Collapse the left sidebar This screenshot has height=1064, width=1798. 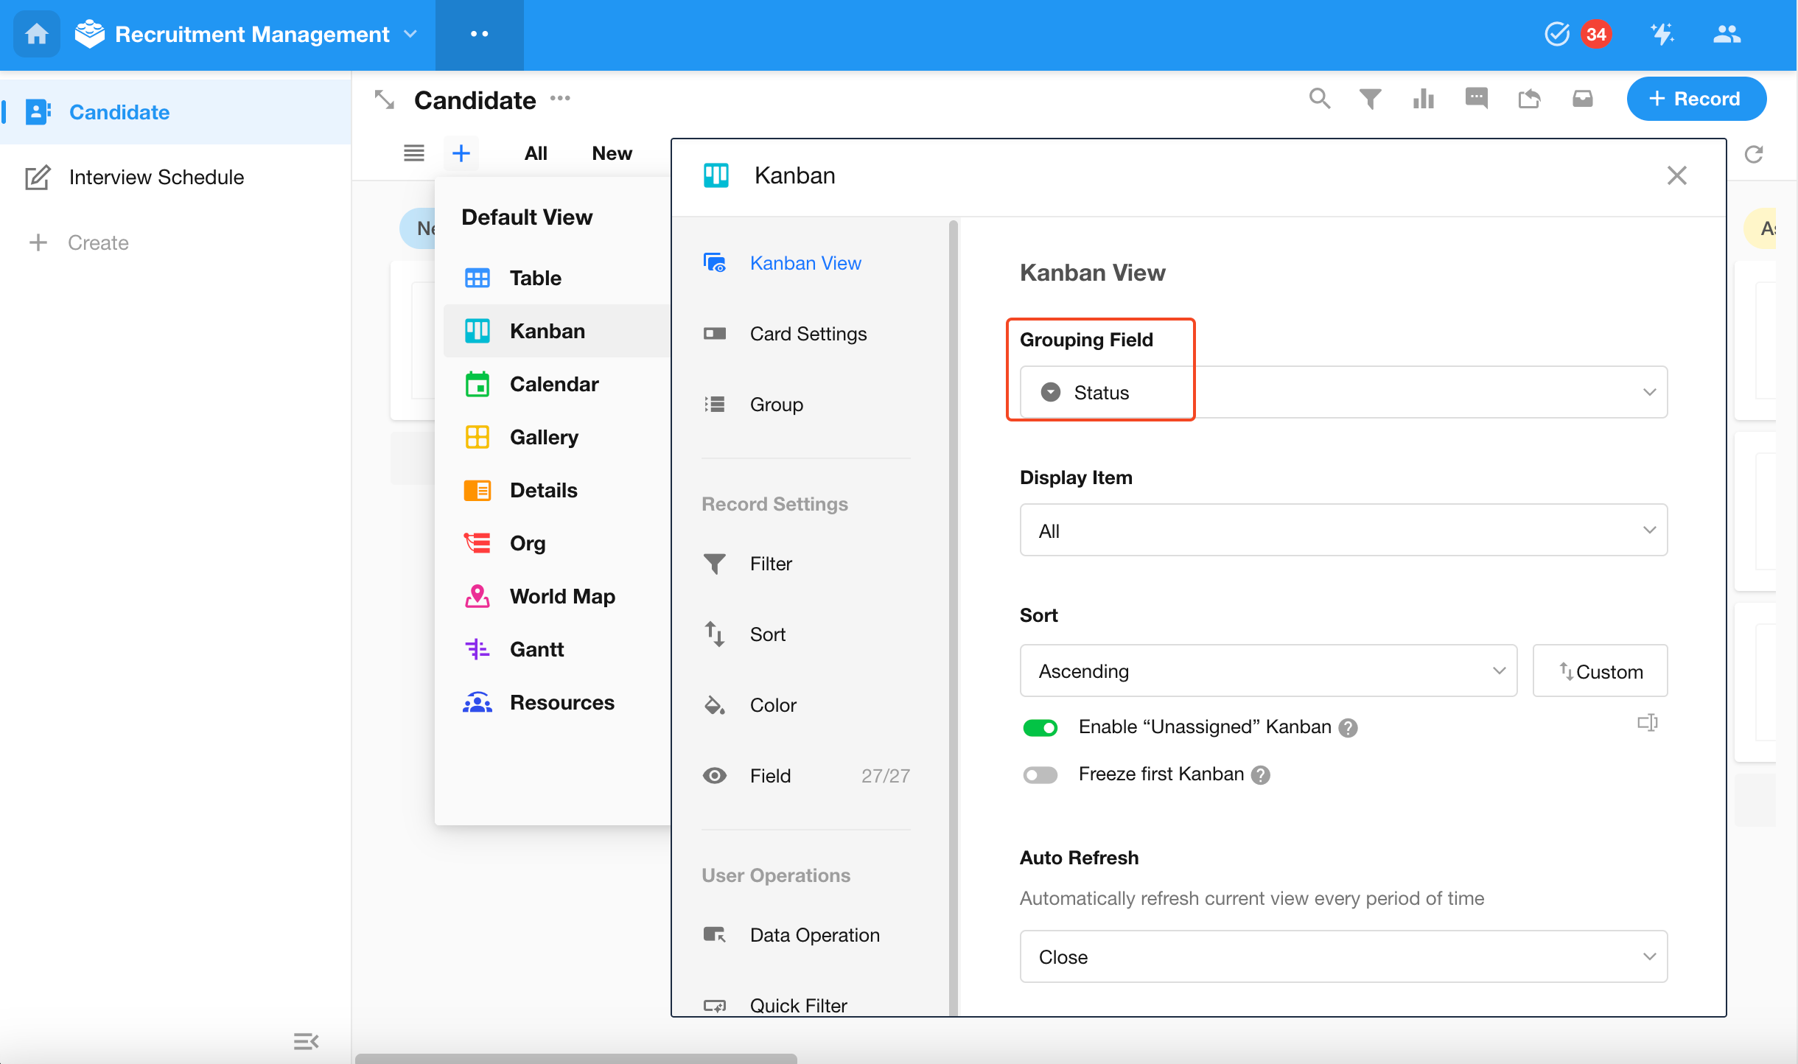[x=306, y=1041]
